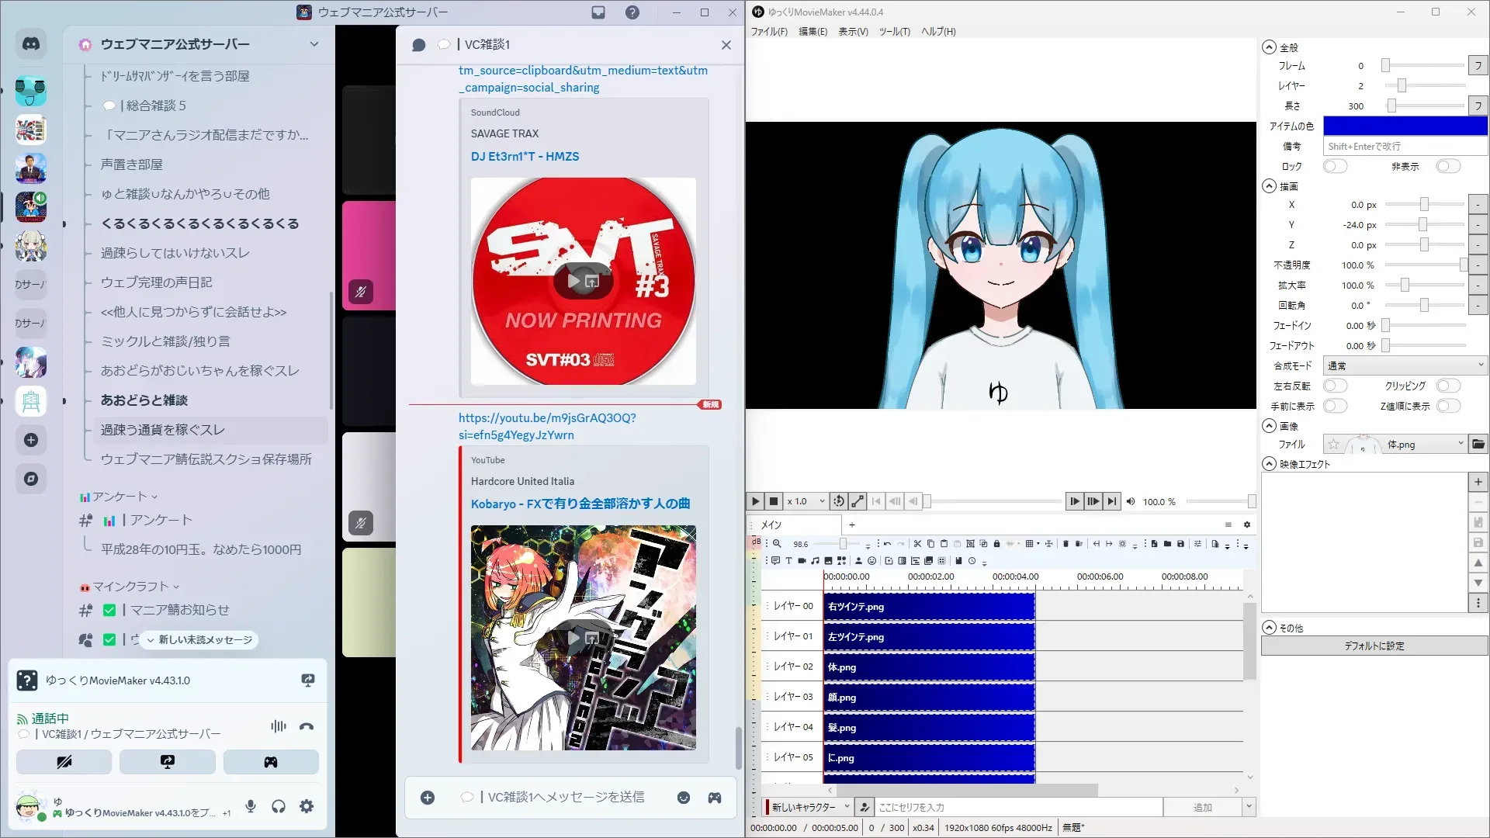
Task: Collapse the 描画 drawing section
Action: pos(1270,186)
